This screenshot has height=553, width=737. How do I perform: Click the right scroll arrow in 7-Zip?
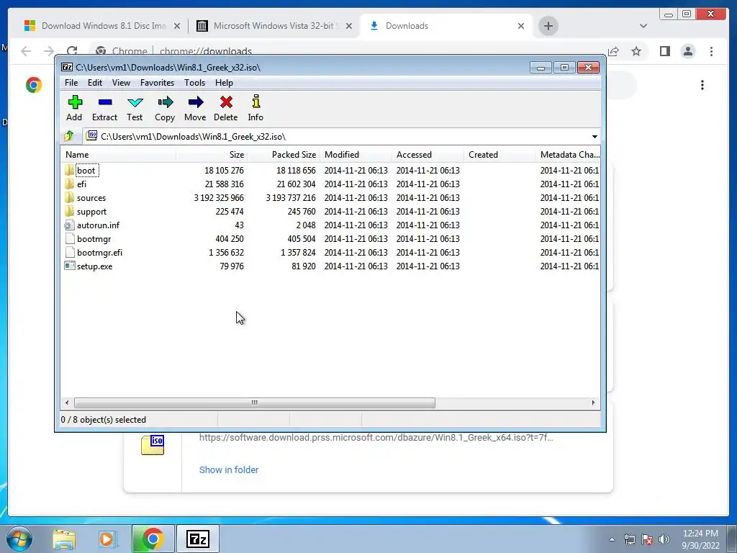click(593, 403)
